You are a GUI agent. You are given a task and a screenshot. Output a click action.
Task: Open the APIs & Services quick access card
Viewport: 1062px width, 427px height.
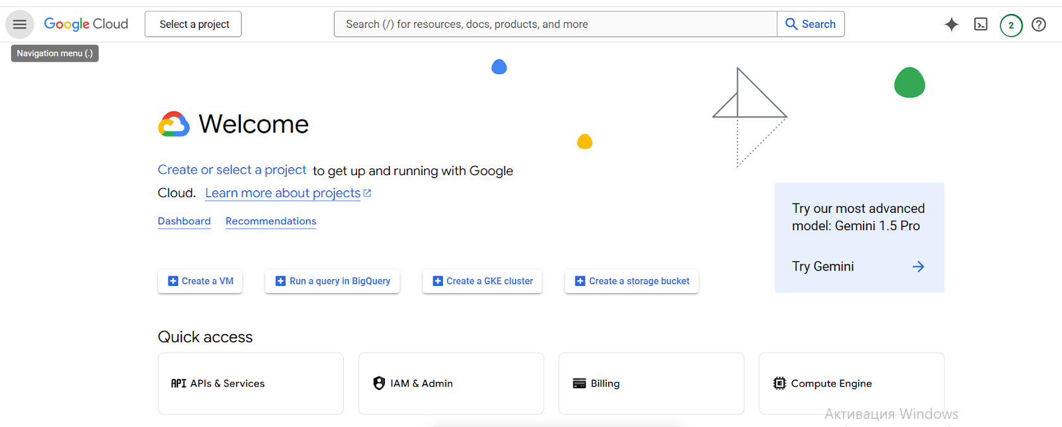(251, 383)
